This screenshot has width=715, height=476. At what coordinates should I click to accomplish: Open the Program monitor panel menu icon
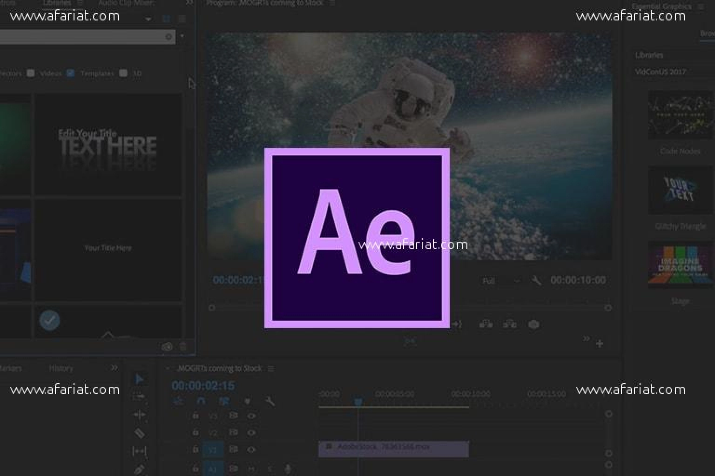pos(332,3)
